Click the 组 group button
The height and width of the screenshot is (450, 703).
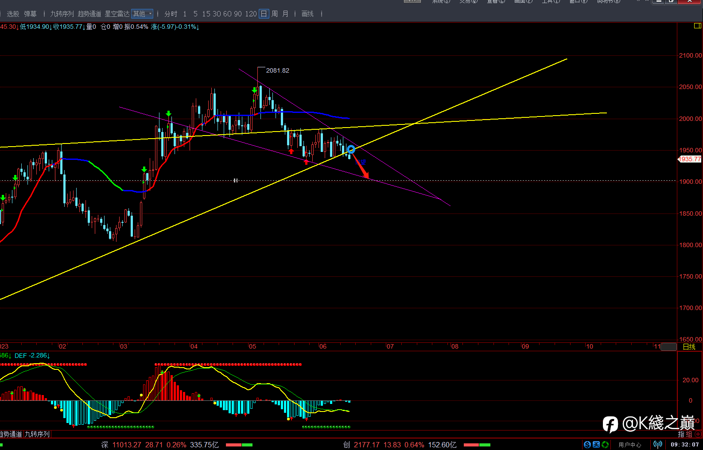tap(689, 434)
